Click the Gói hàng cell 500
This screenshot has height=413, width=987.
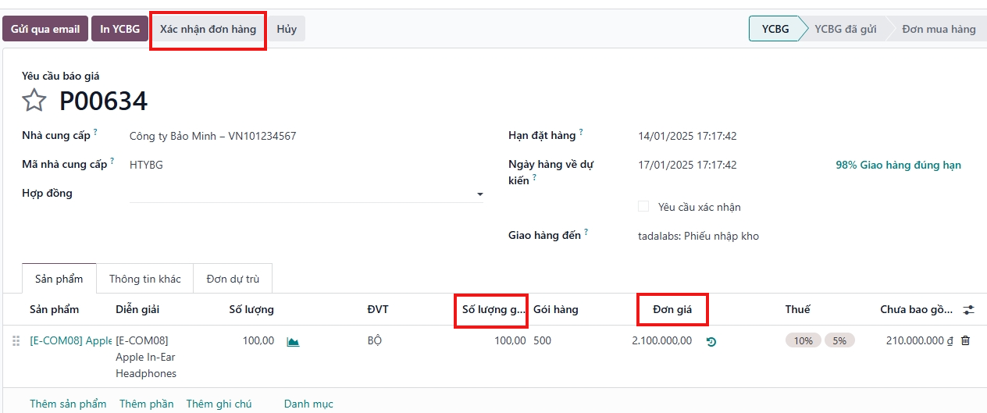pyautogui.click(x=542, y=340)
